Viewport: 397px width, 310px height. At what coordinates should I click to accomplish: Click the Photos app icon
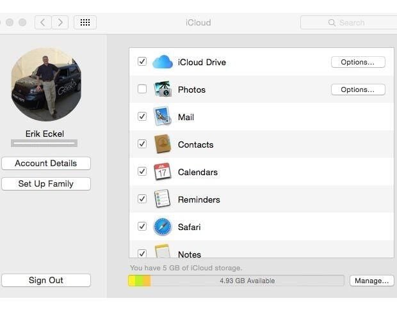163,89
